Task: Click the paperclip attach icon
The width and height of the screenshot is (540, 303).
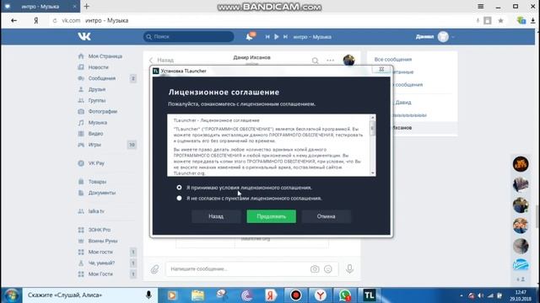Action: point(154,269)
